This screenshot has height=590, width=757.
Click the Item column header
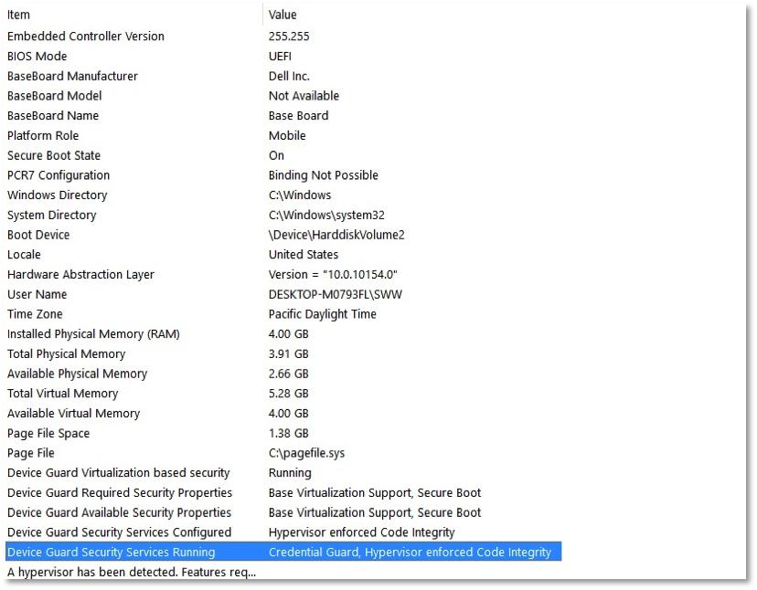tap(18, 15)
